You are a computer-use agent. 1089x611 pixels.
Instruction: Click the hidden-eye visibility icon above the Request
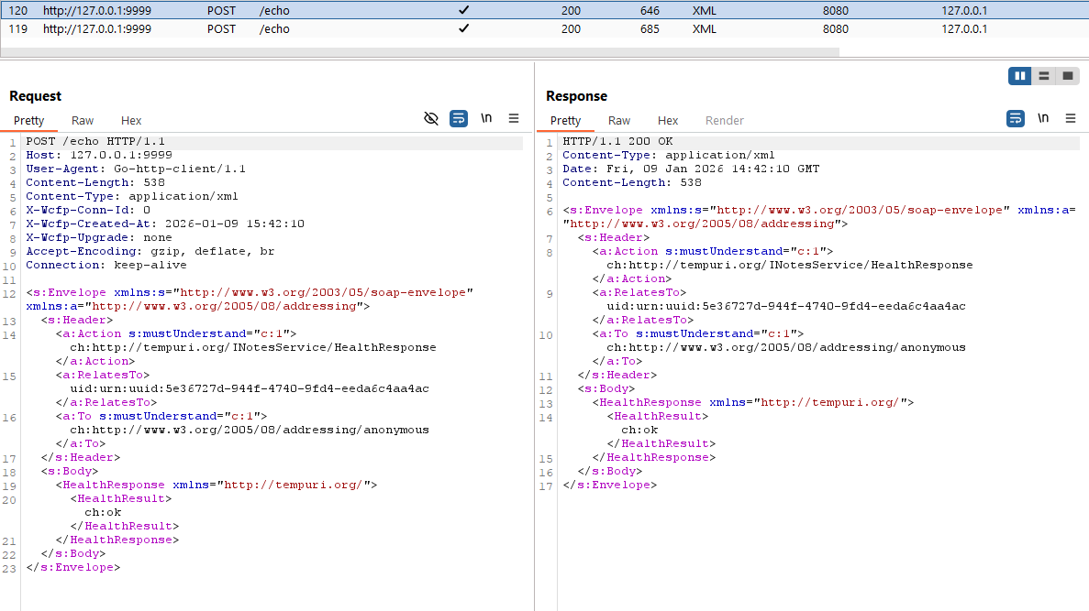pyautogui.click(x=431, y=118)
